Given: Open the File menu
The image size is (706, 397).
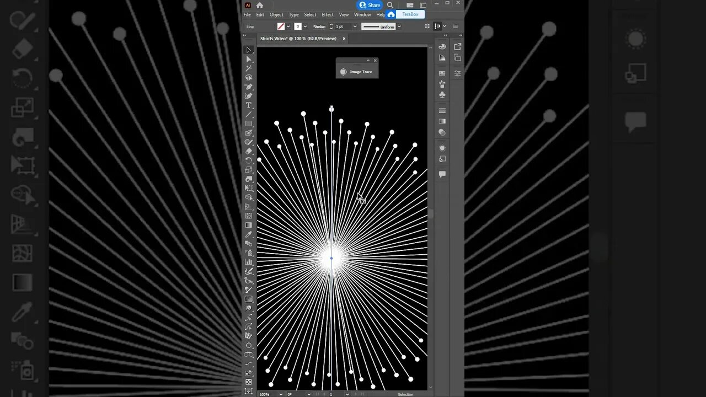Looking at the screenshot, I should pyautogui.click(x=247, y=15).
